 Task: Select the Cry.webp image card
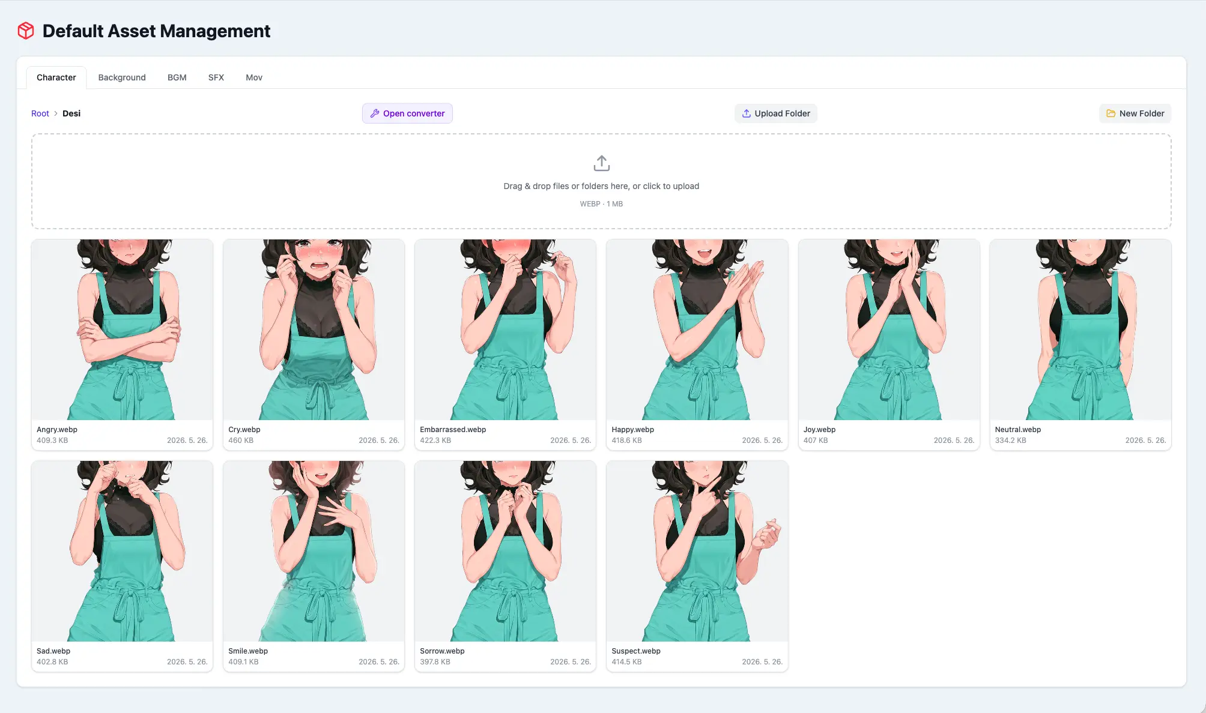tap(314, 344)
